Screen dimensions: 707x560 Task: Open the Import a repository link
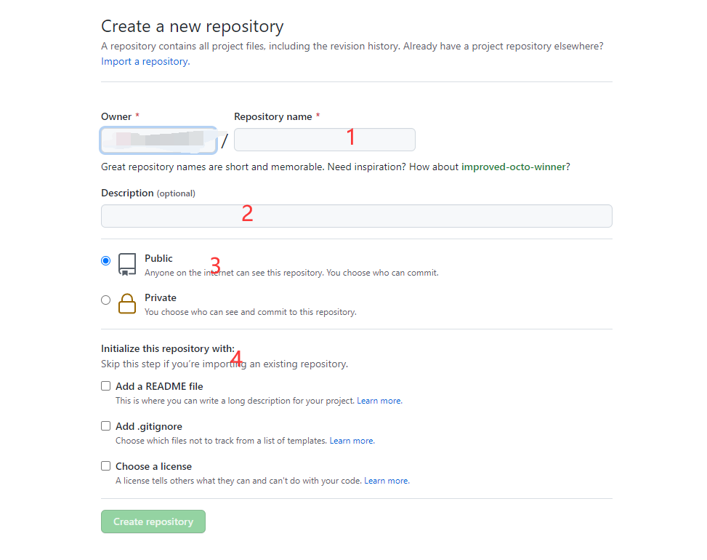[145, 61]
